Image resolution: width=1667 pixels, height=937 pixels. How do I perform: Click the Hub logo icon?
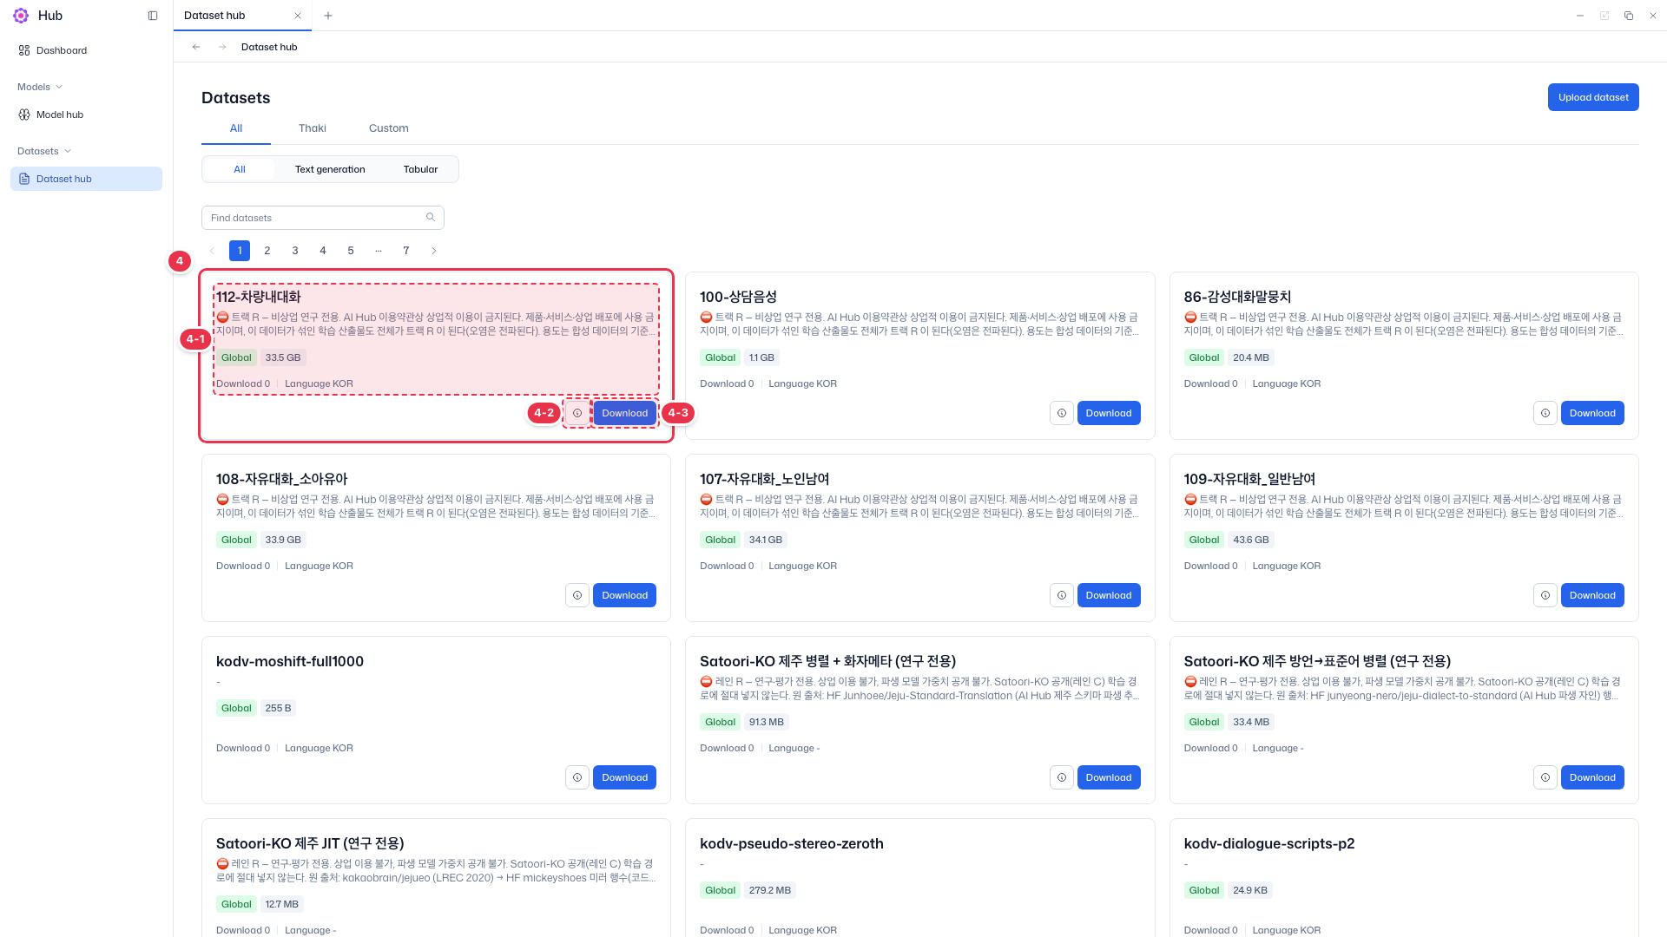click(x=21, y=16)
